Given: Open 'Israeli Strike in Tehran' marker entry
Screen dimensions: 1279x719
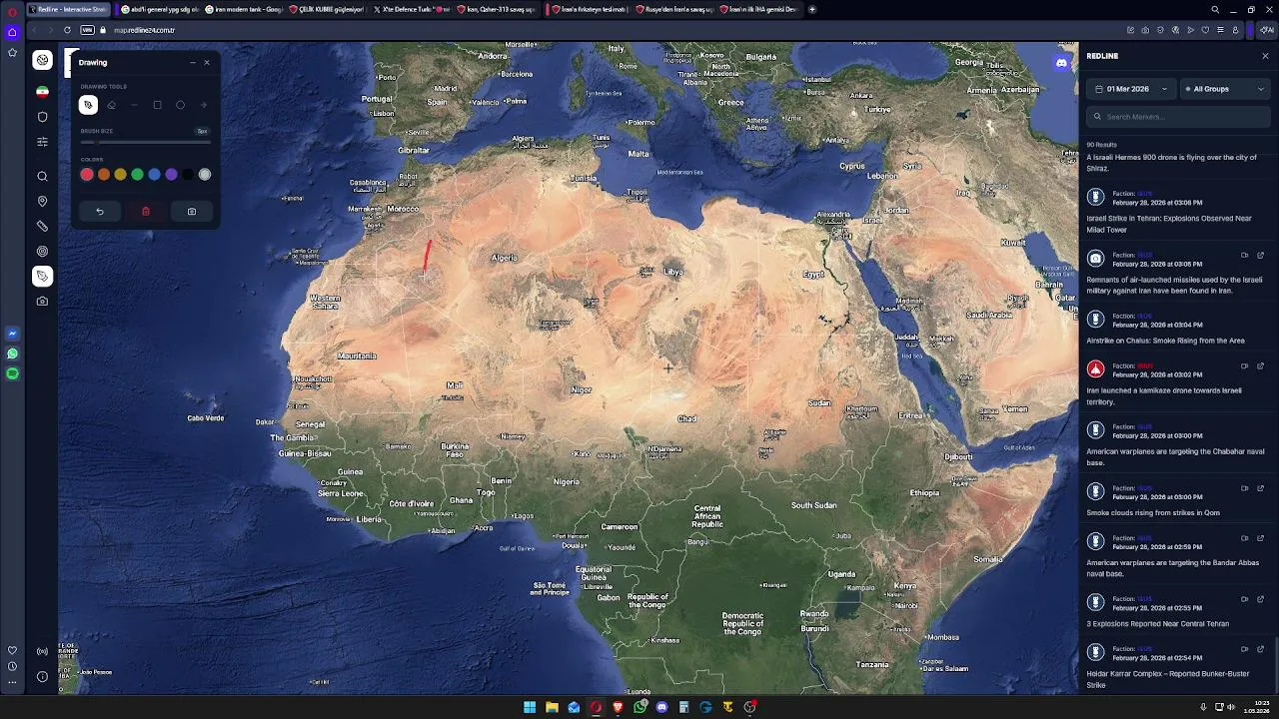Looking at the screenshot, I should [x=1179, y=212].
